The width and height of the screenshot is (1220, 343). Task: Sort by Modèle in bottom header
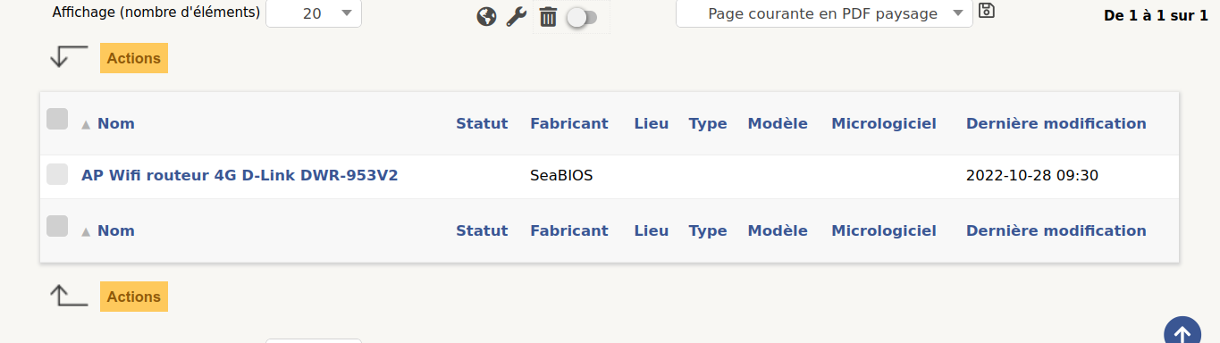click(x=778, y=230)
